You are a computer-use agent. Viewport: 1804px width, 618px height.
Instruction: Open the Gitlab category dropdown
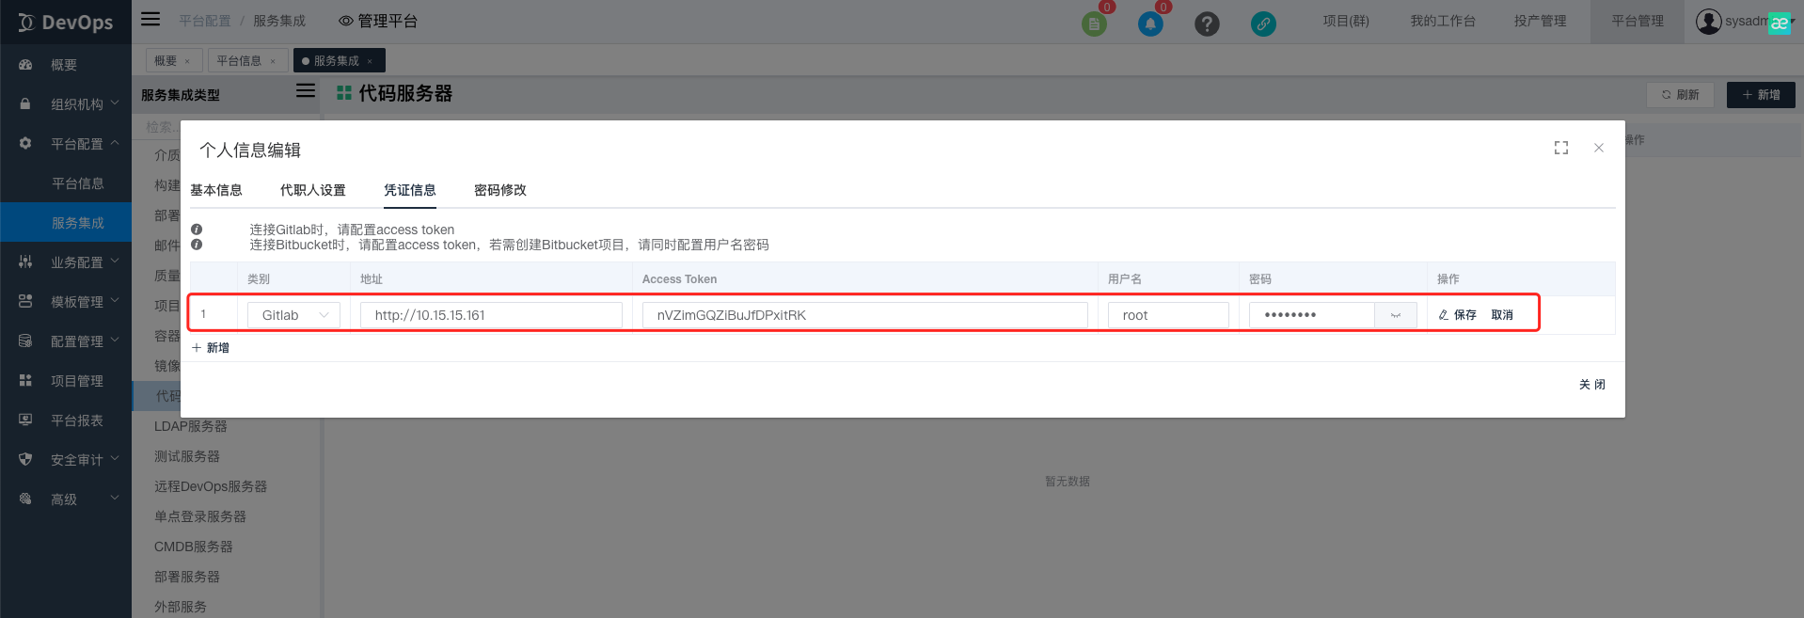(293, 315)
